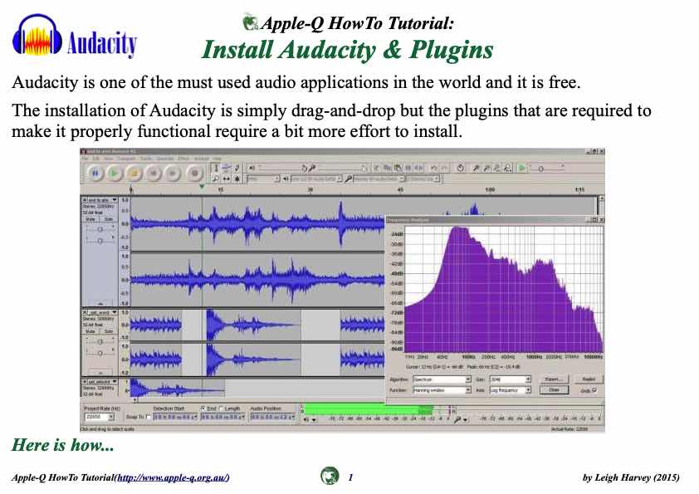
Task: Click the green Play-at-Speed icon
Action: [521, 168]
